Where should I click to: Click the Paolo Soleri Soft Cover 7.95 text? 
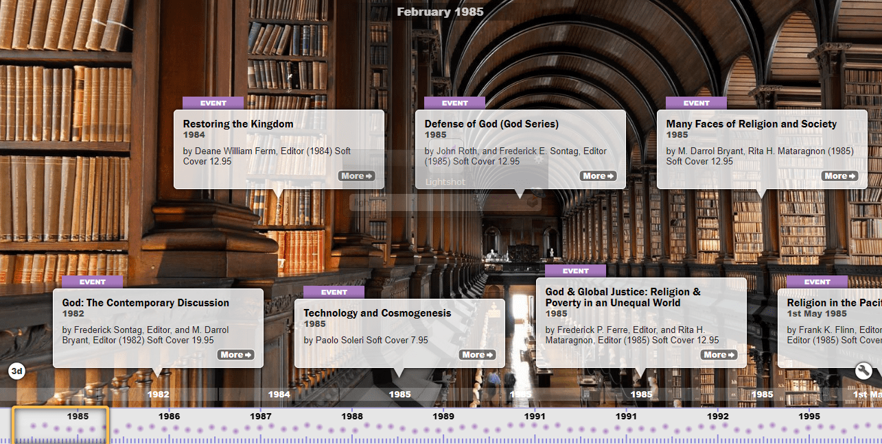click(366, 341)
